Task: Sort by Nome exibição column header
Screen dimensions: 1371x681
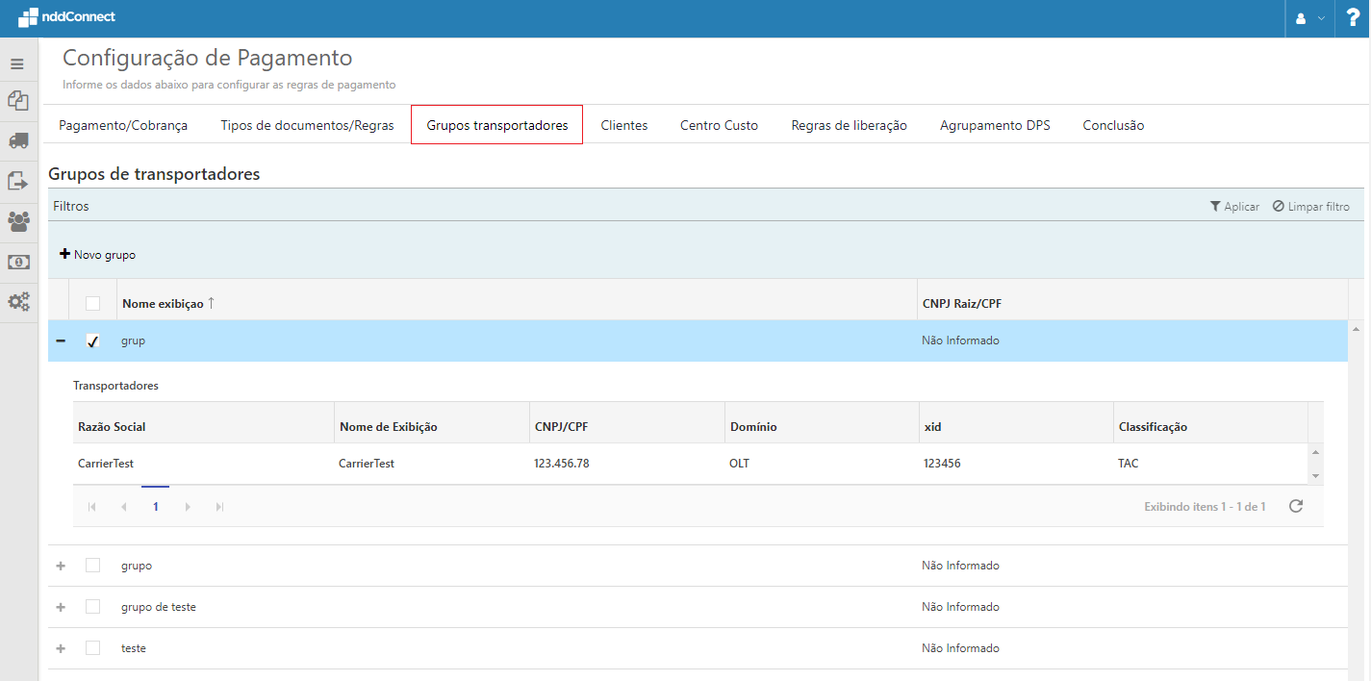Action: click(163, 303)
